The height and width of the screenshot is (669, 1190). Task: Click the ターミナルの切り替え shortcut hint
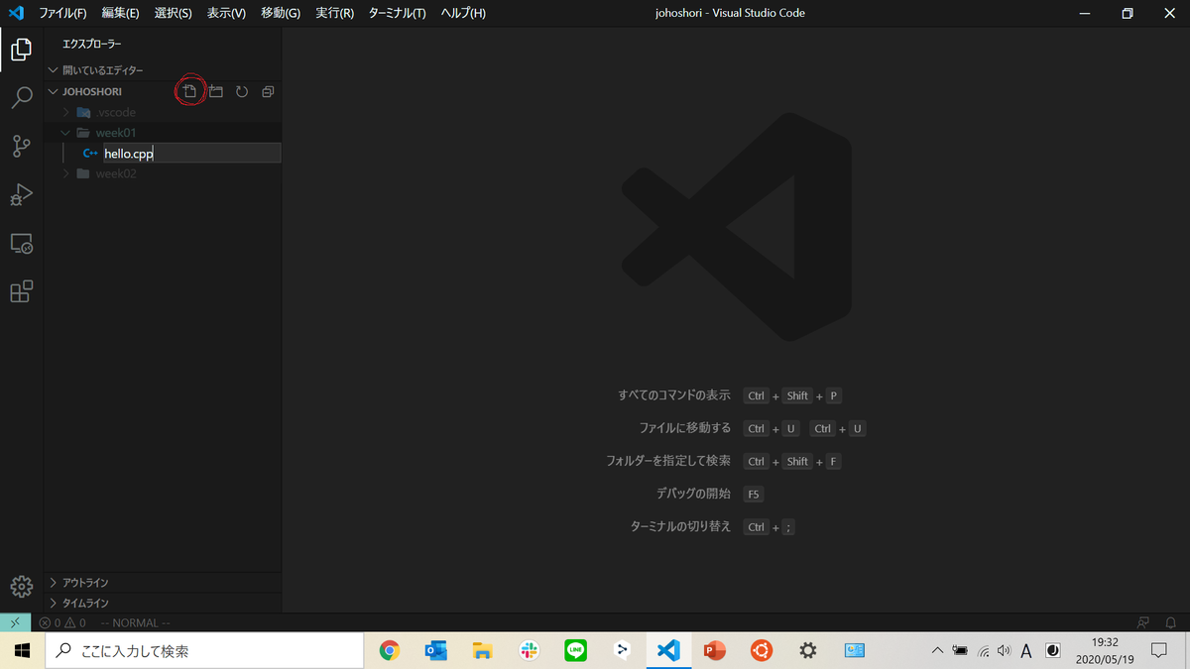pyautogui.click(x=680, y=526)
